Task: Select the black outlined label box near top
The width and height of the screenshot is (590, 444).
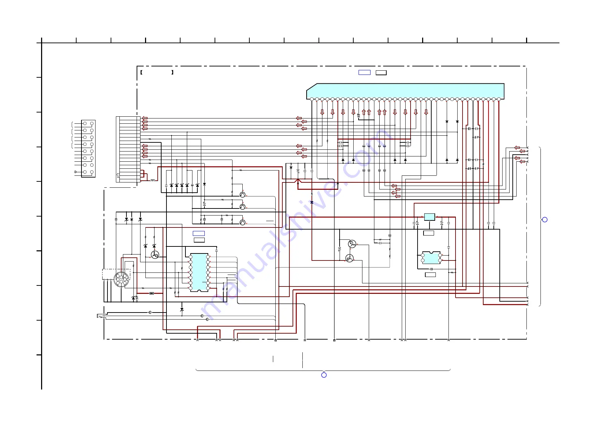Action: (381, 73)
